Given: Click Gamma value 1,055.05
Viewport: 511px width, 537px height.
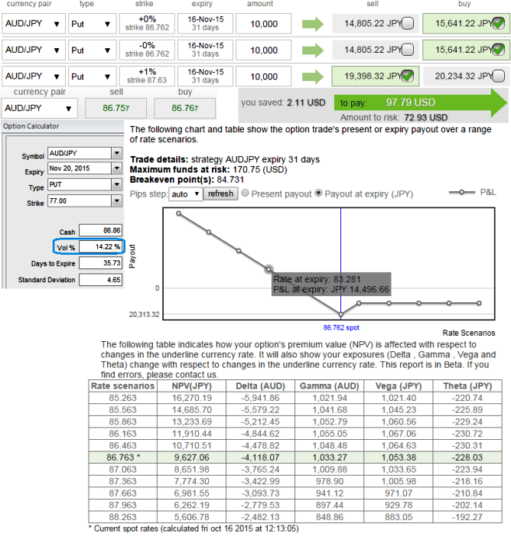Looking at the screenshot, I should click(x=330, y=434).
